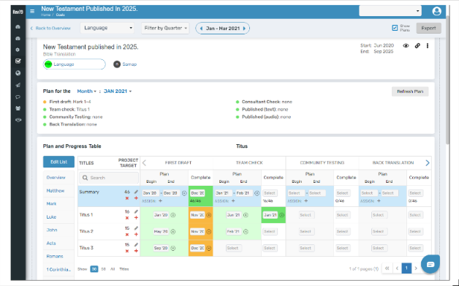Toggle visibility eye icon for goal

point(406,45)
